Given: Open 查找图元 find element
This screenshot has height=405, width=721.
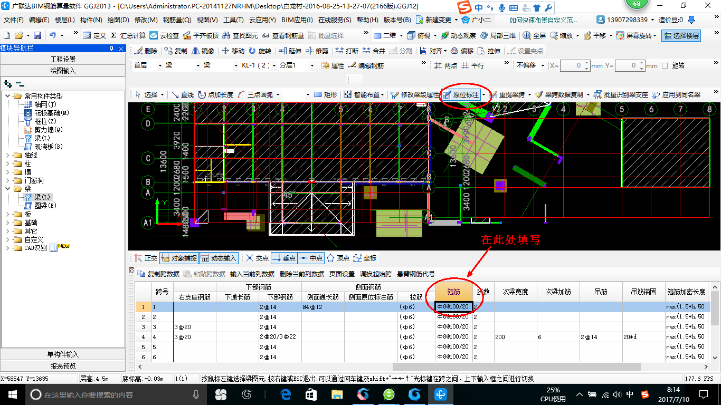Looking at the screenshot, I should 241,35.
